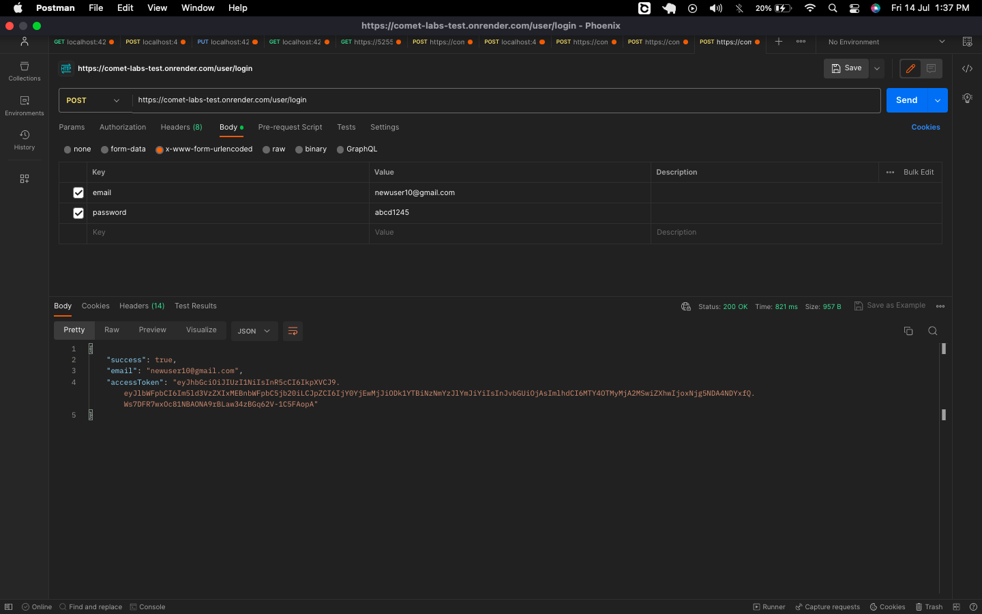Viewport: 982px width, 614px height.
Task: Open macOS Control Center
Action: pyautogui.click(x=854, y=8)
